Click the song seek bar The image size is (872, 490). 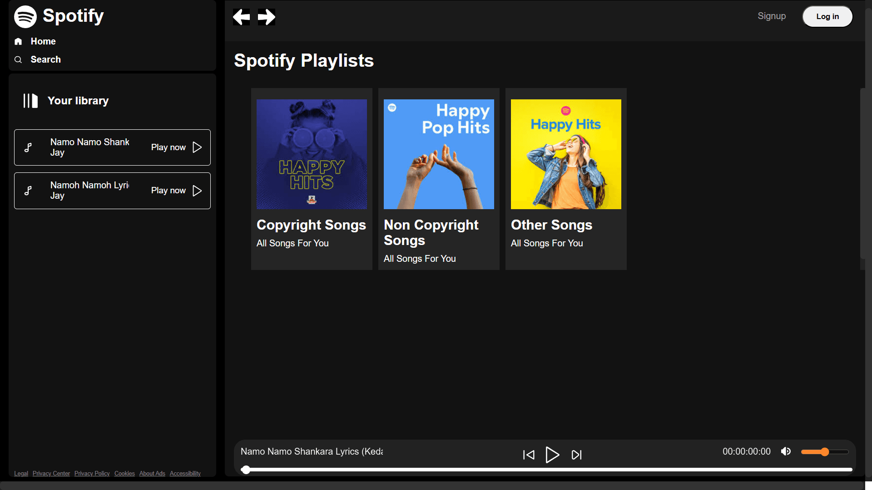coord(547,470)
